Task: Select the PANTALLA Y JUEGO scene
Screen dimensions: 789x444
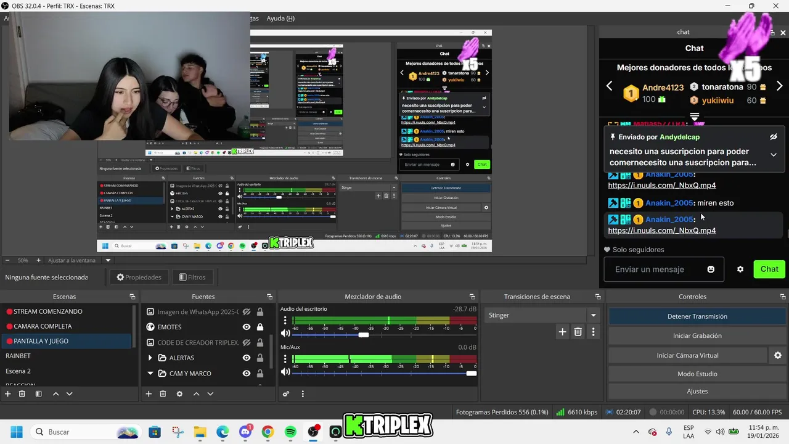Action: tap(66, 341)
